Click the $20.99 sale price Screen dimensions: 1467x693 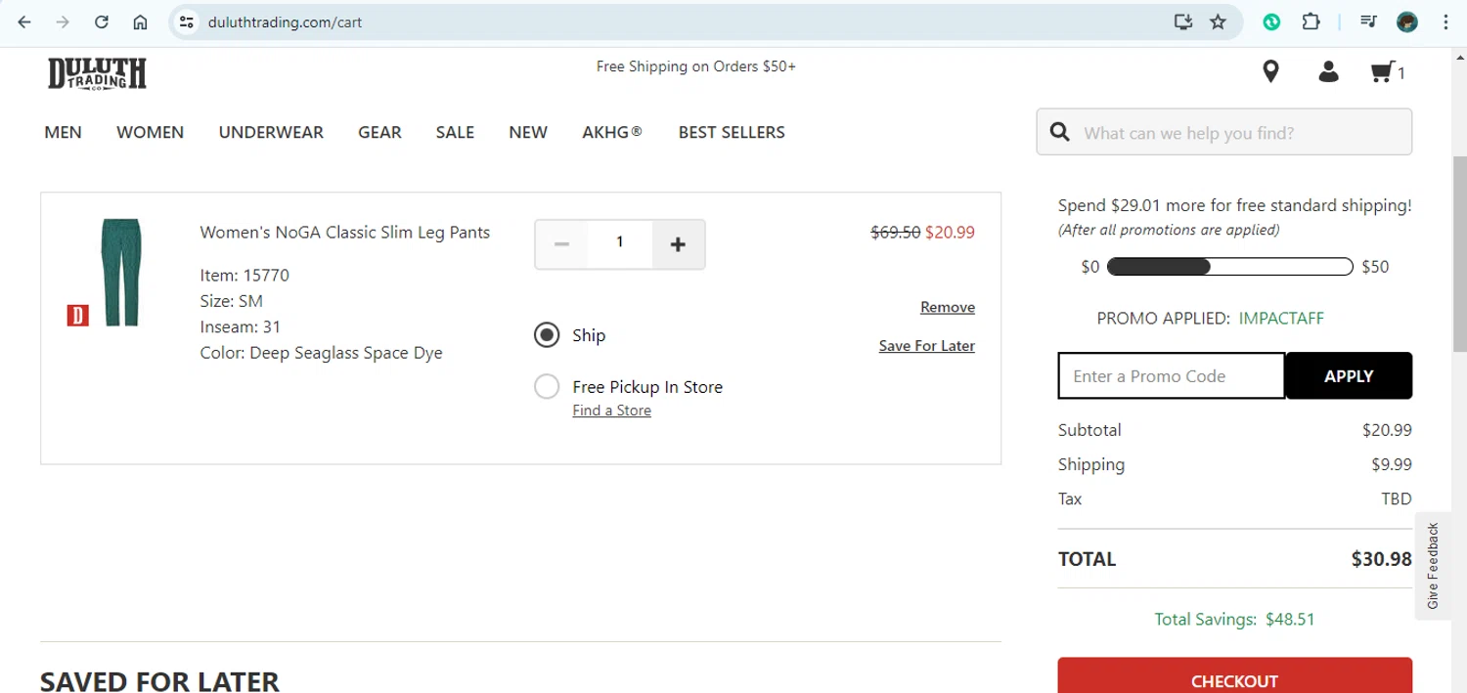[x=950, y=233]
